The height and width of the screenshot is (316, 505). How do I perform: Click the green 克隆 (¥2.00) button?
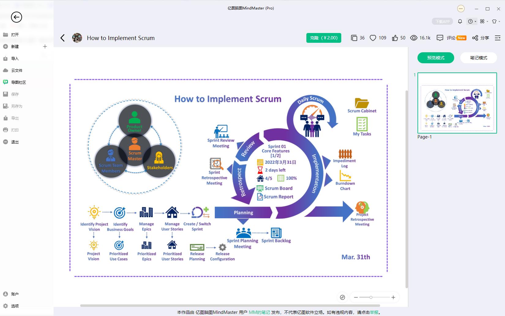click(x=324, y=38)
